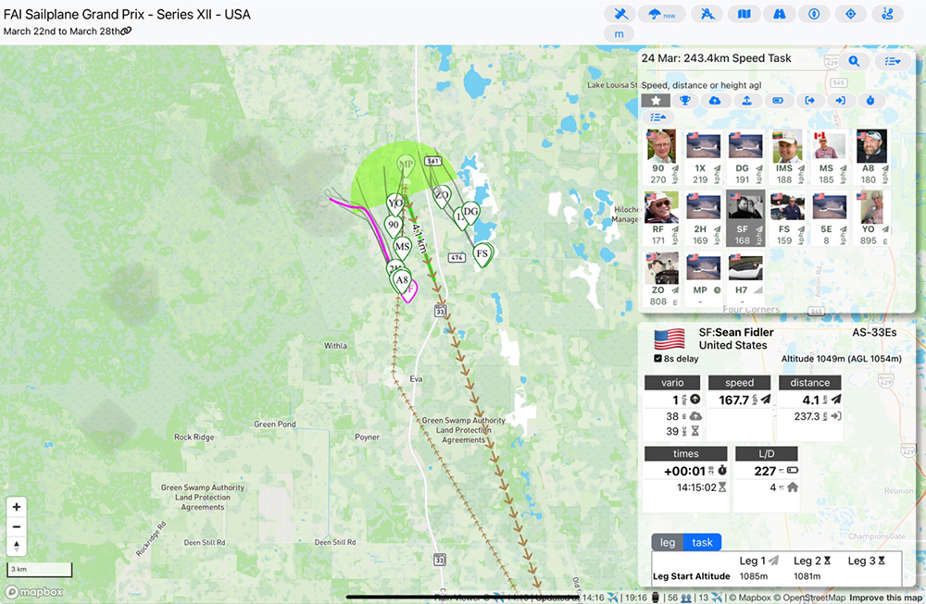Zoom in the map with plus button
The height and width of the screenshot is (604, 926).
[x=17, y=507]
